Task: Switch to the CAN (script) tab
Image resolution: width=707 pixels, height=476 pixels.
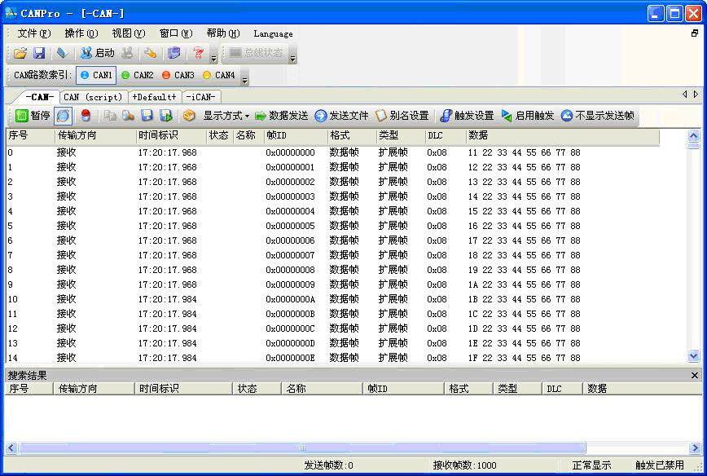Action: point(93,97)
